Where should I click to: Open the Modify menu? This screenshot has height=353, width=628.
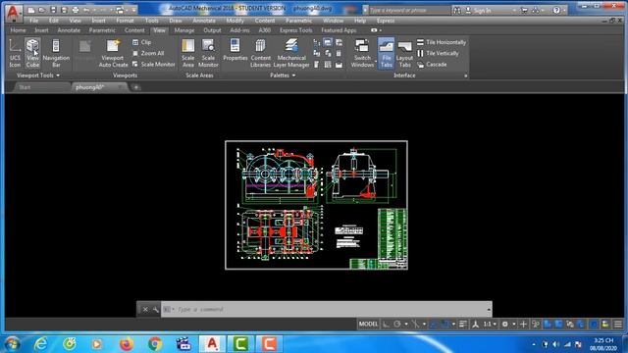[x=235, y=21]
